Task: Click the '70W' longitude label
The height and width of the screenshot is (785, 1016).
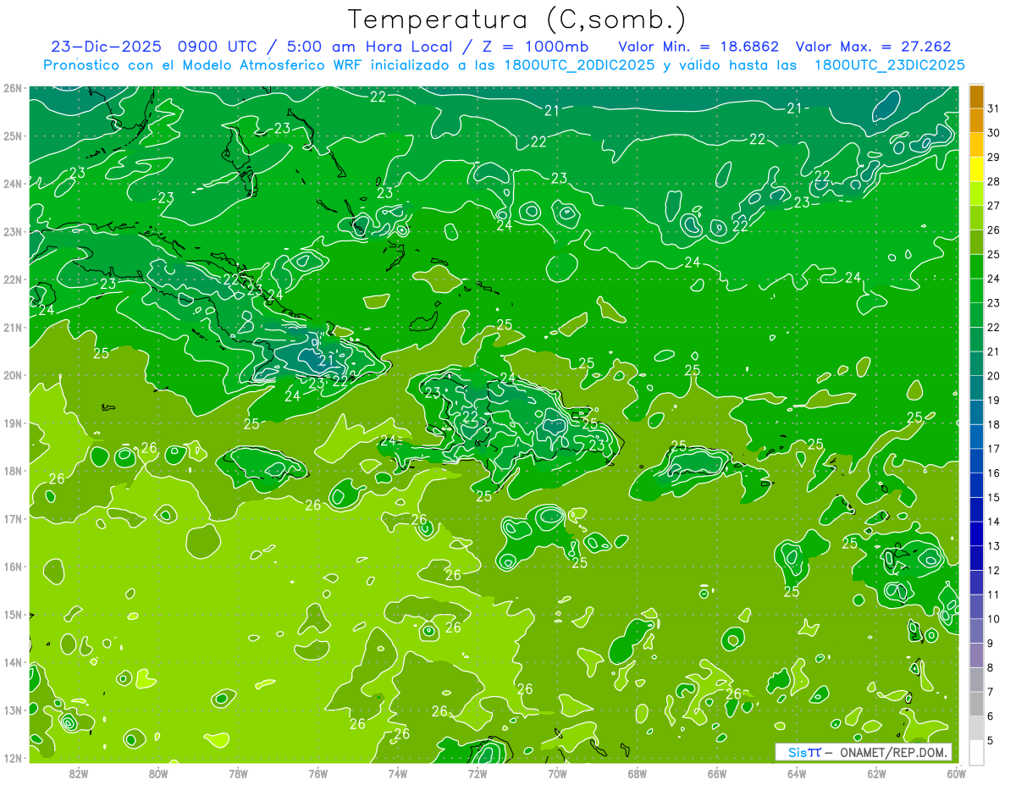Action: tap(557, 773)
